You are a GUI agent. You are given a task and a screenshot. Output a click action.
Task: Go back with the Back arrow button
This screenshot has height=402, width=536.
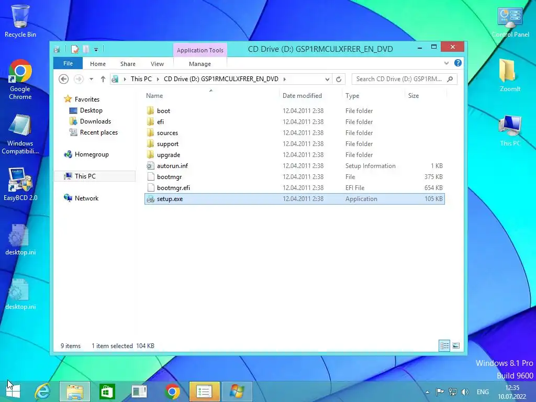coord(63,79)
